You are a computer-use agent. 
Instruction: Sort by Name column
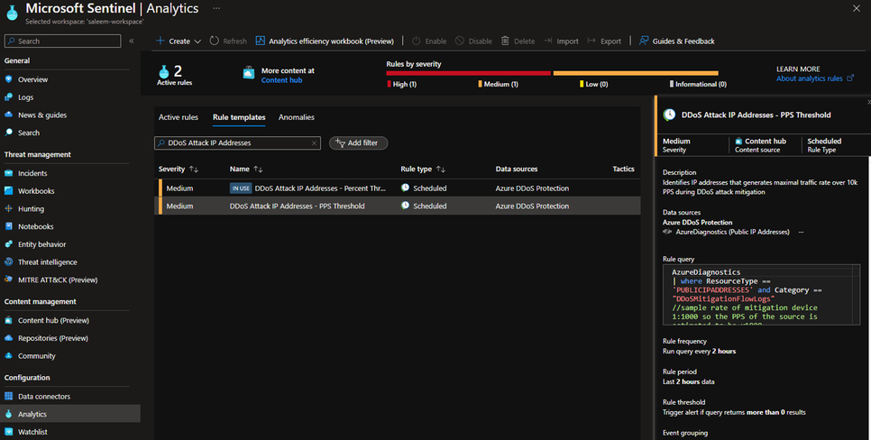246,169
